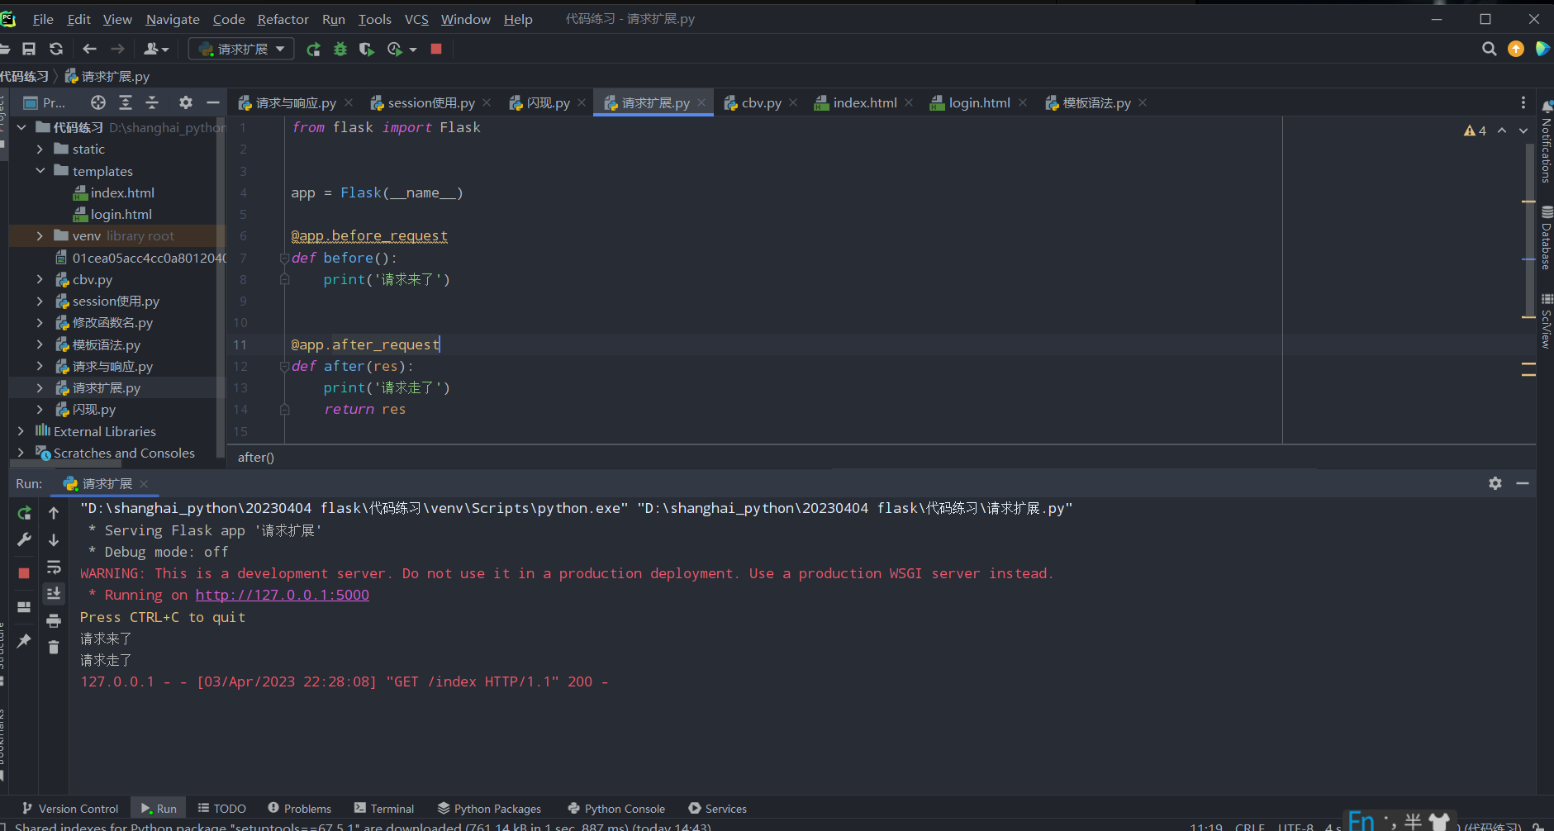Collapse the templates folder
Image resolution: width=1554 pixels, height=831 pixels.
tap(40, 171)
